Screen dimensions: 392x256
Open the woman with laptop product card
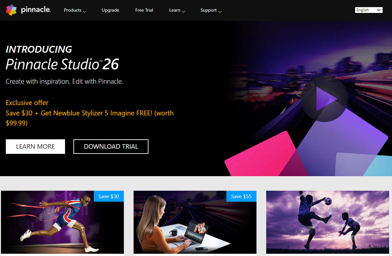click(195, 222)
